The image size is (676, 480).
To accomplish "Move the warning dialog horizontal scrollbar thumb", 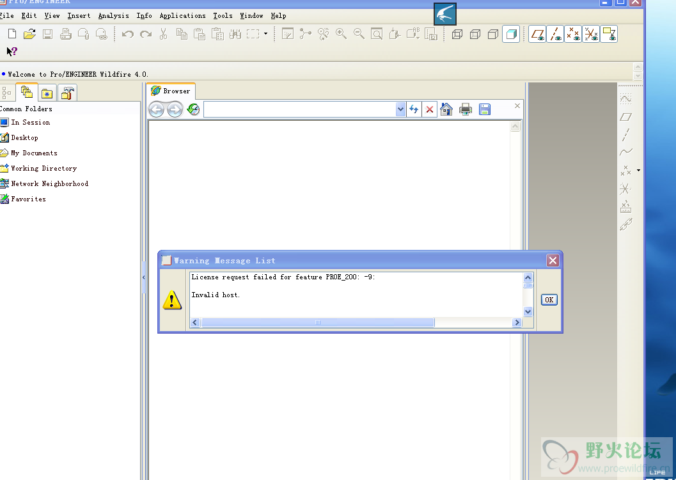I will (x=318, y=322).
